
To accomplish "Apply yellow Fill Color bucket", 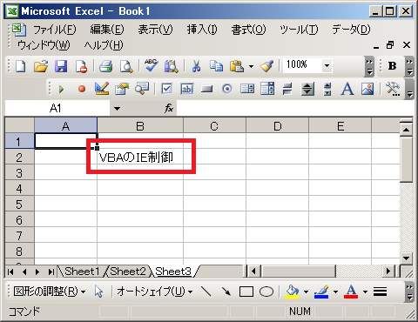I will tap(292, 292).
